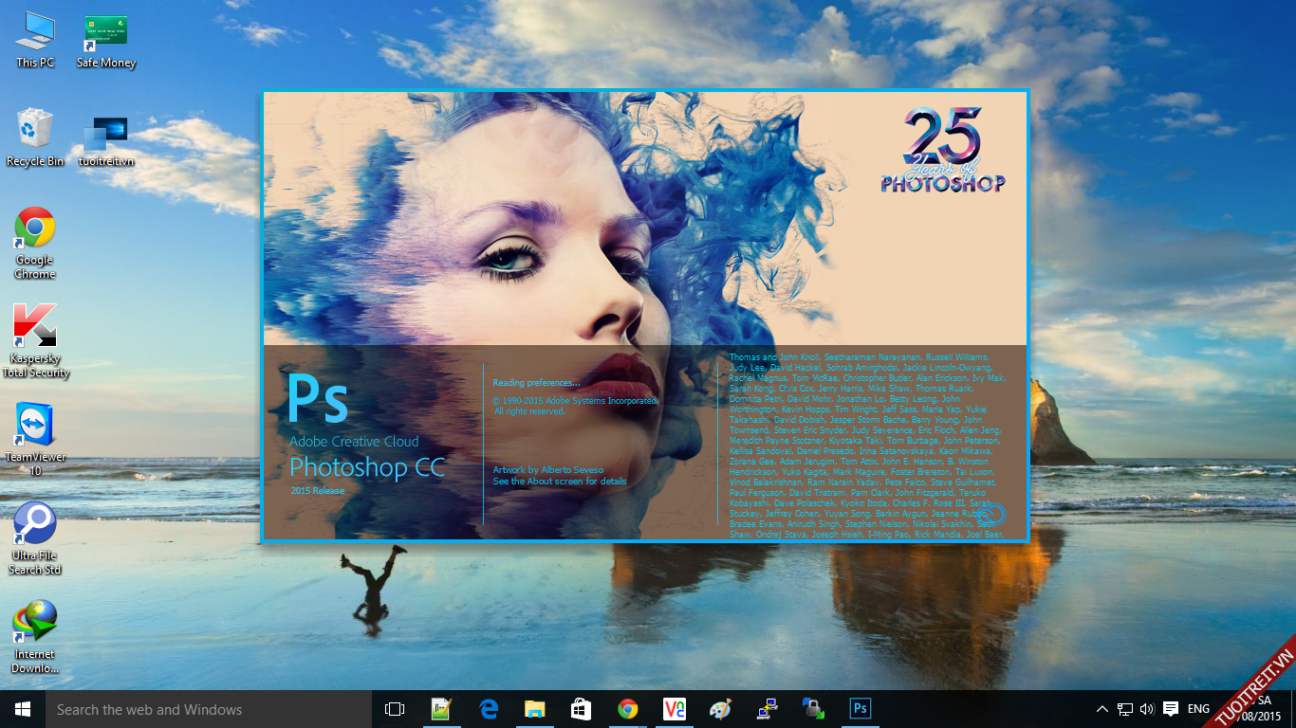
Task: Open the Windows Start menu
Action: 23,709
